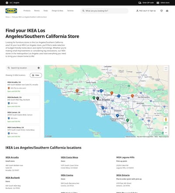Open Select store in top bar
The width and height of the screenshot is (175, 193).
tap(163, 3)
